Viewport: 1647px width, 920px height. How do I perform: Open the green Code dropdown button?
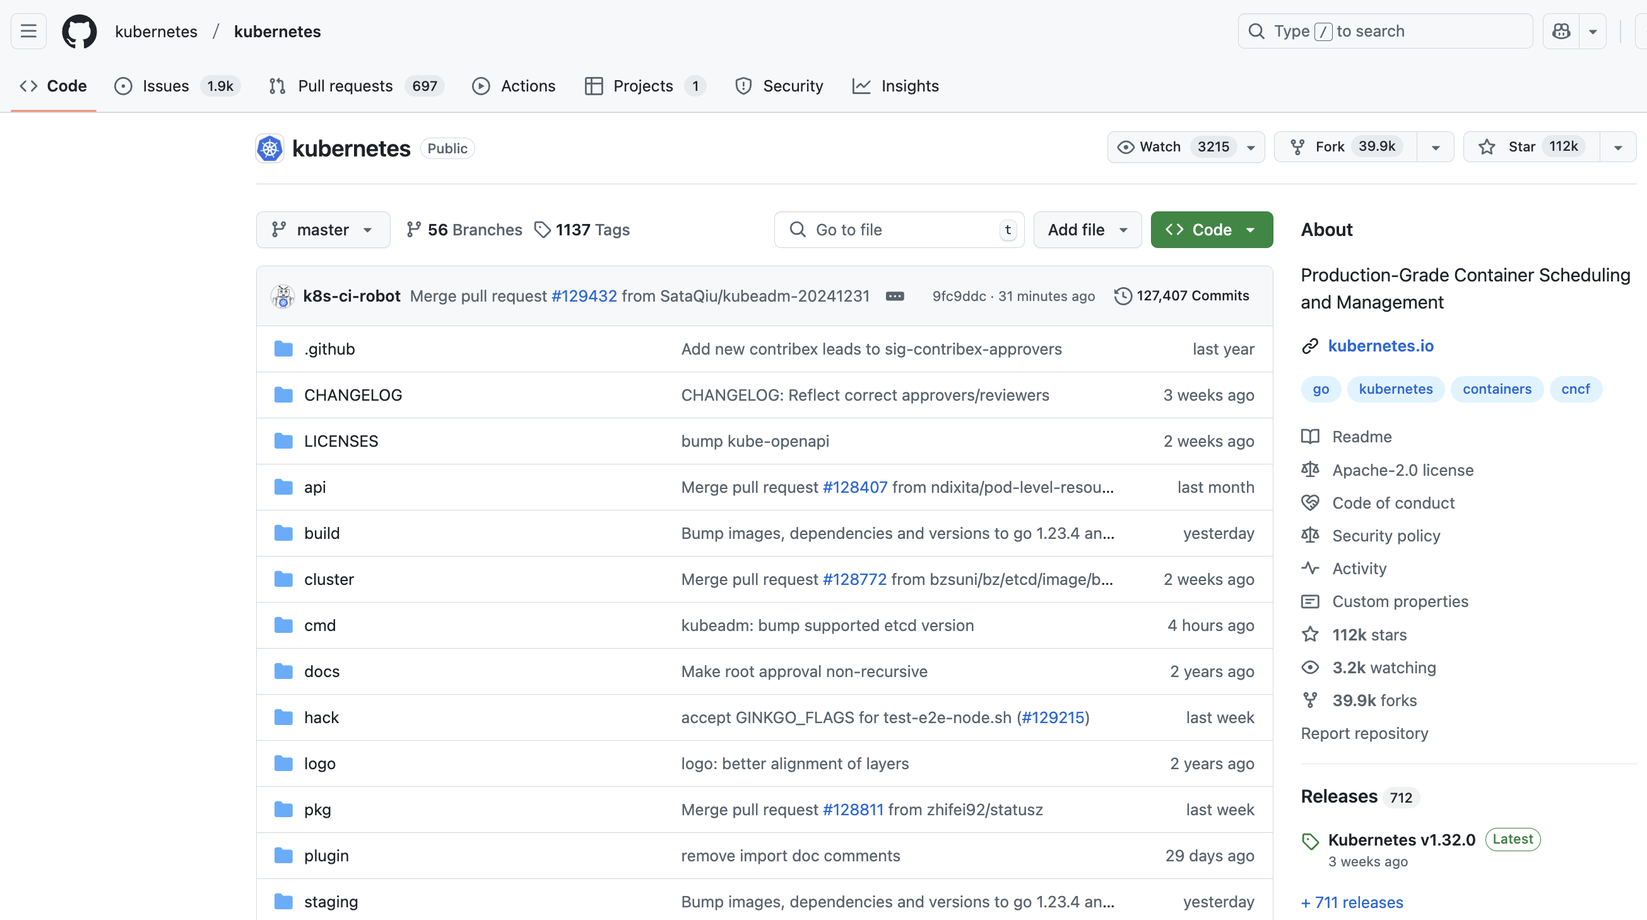(x=1212, y=230)
